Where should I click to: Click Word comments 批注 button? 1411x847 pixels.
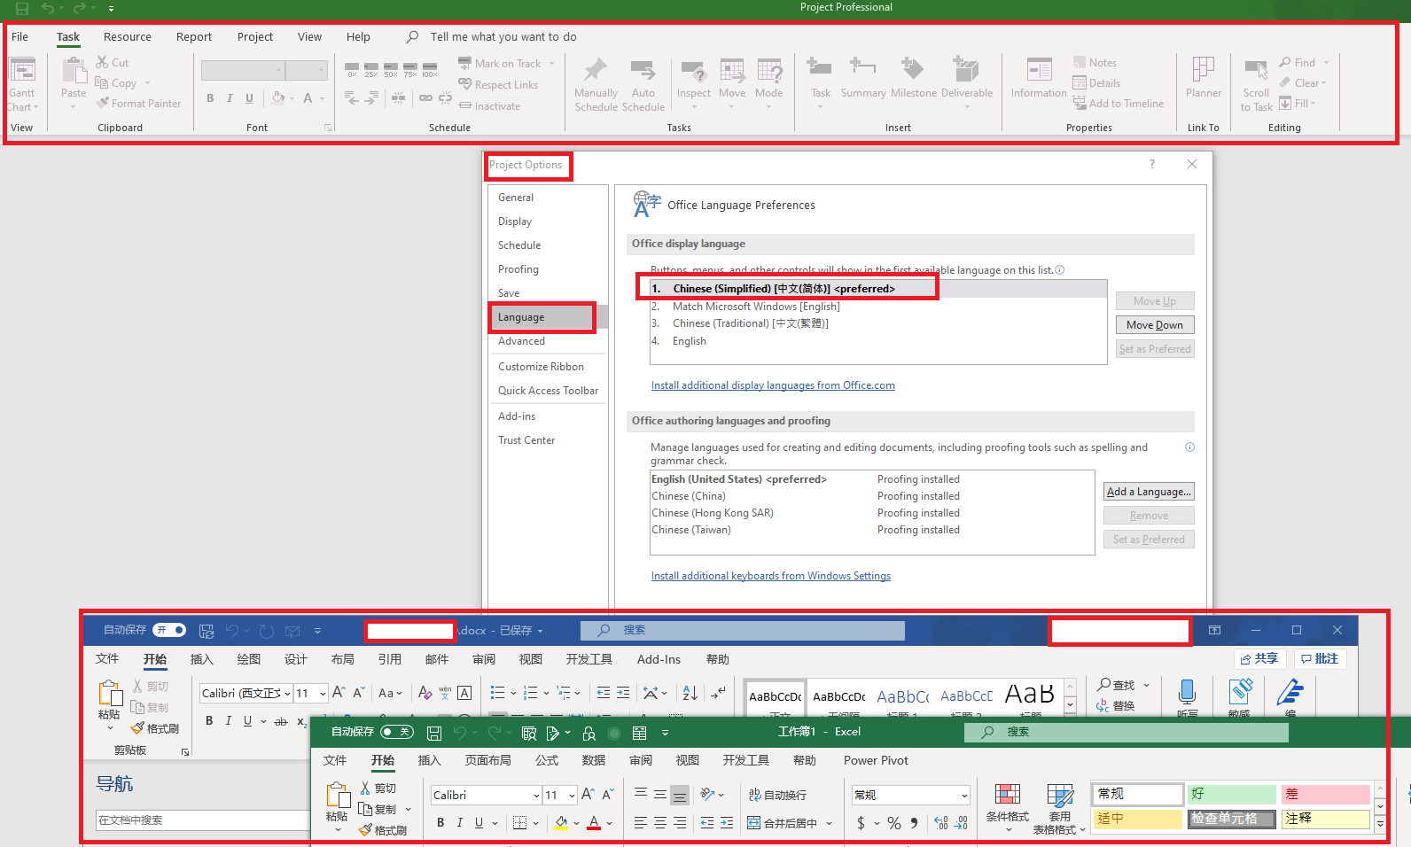pyautogui.click(x=1320, y=659)
